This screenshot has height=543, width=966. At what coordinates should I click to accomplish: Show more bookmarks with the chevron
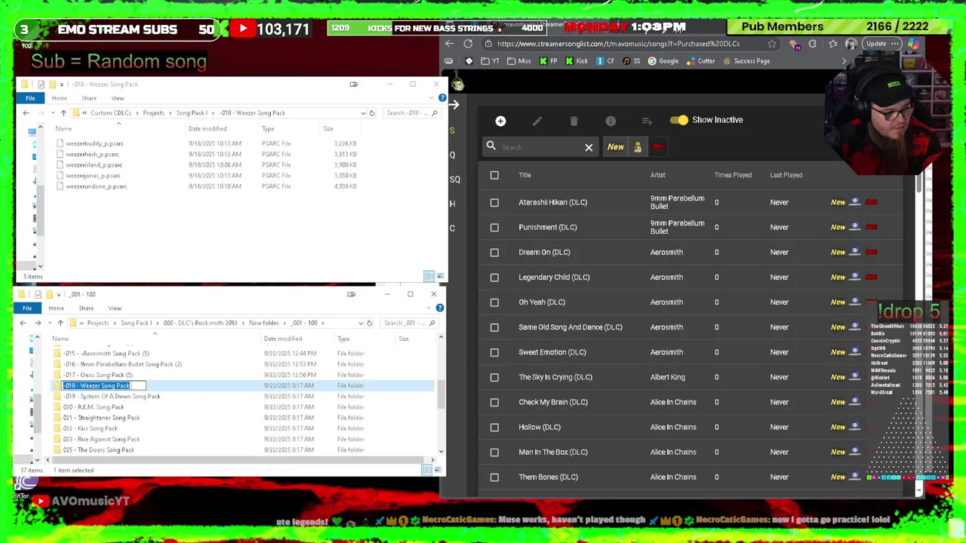(x=844, y=61)
